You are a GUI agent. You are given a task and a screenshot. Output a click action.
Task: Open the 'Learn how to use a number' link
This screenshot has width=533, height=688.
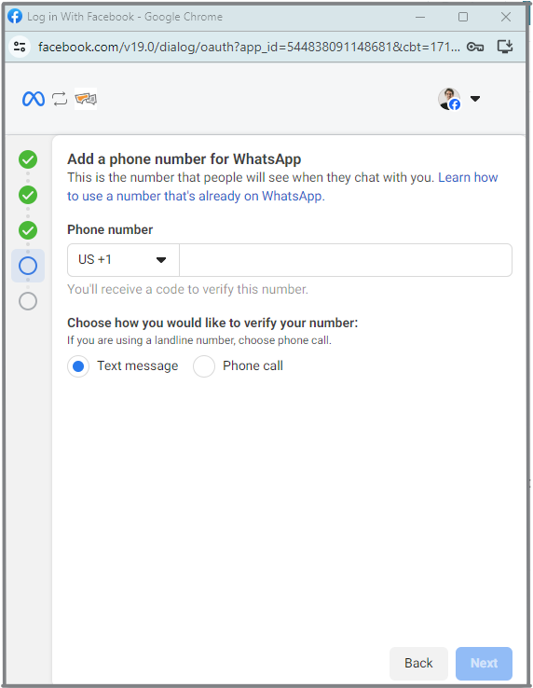pos(282,187)
